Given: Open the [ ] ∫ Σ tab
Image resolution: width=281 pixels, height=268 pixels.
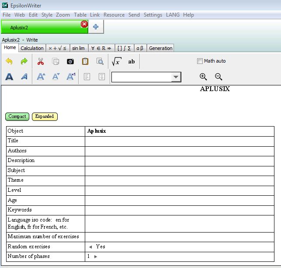Looking at the screenshot, I should [x=124, y=48].
